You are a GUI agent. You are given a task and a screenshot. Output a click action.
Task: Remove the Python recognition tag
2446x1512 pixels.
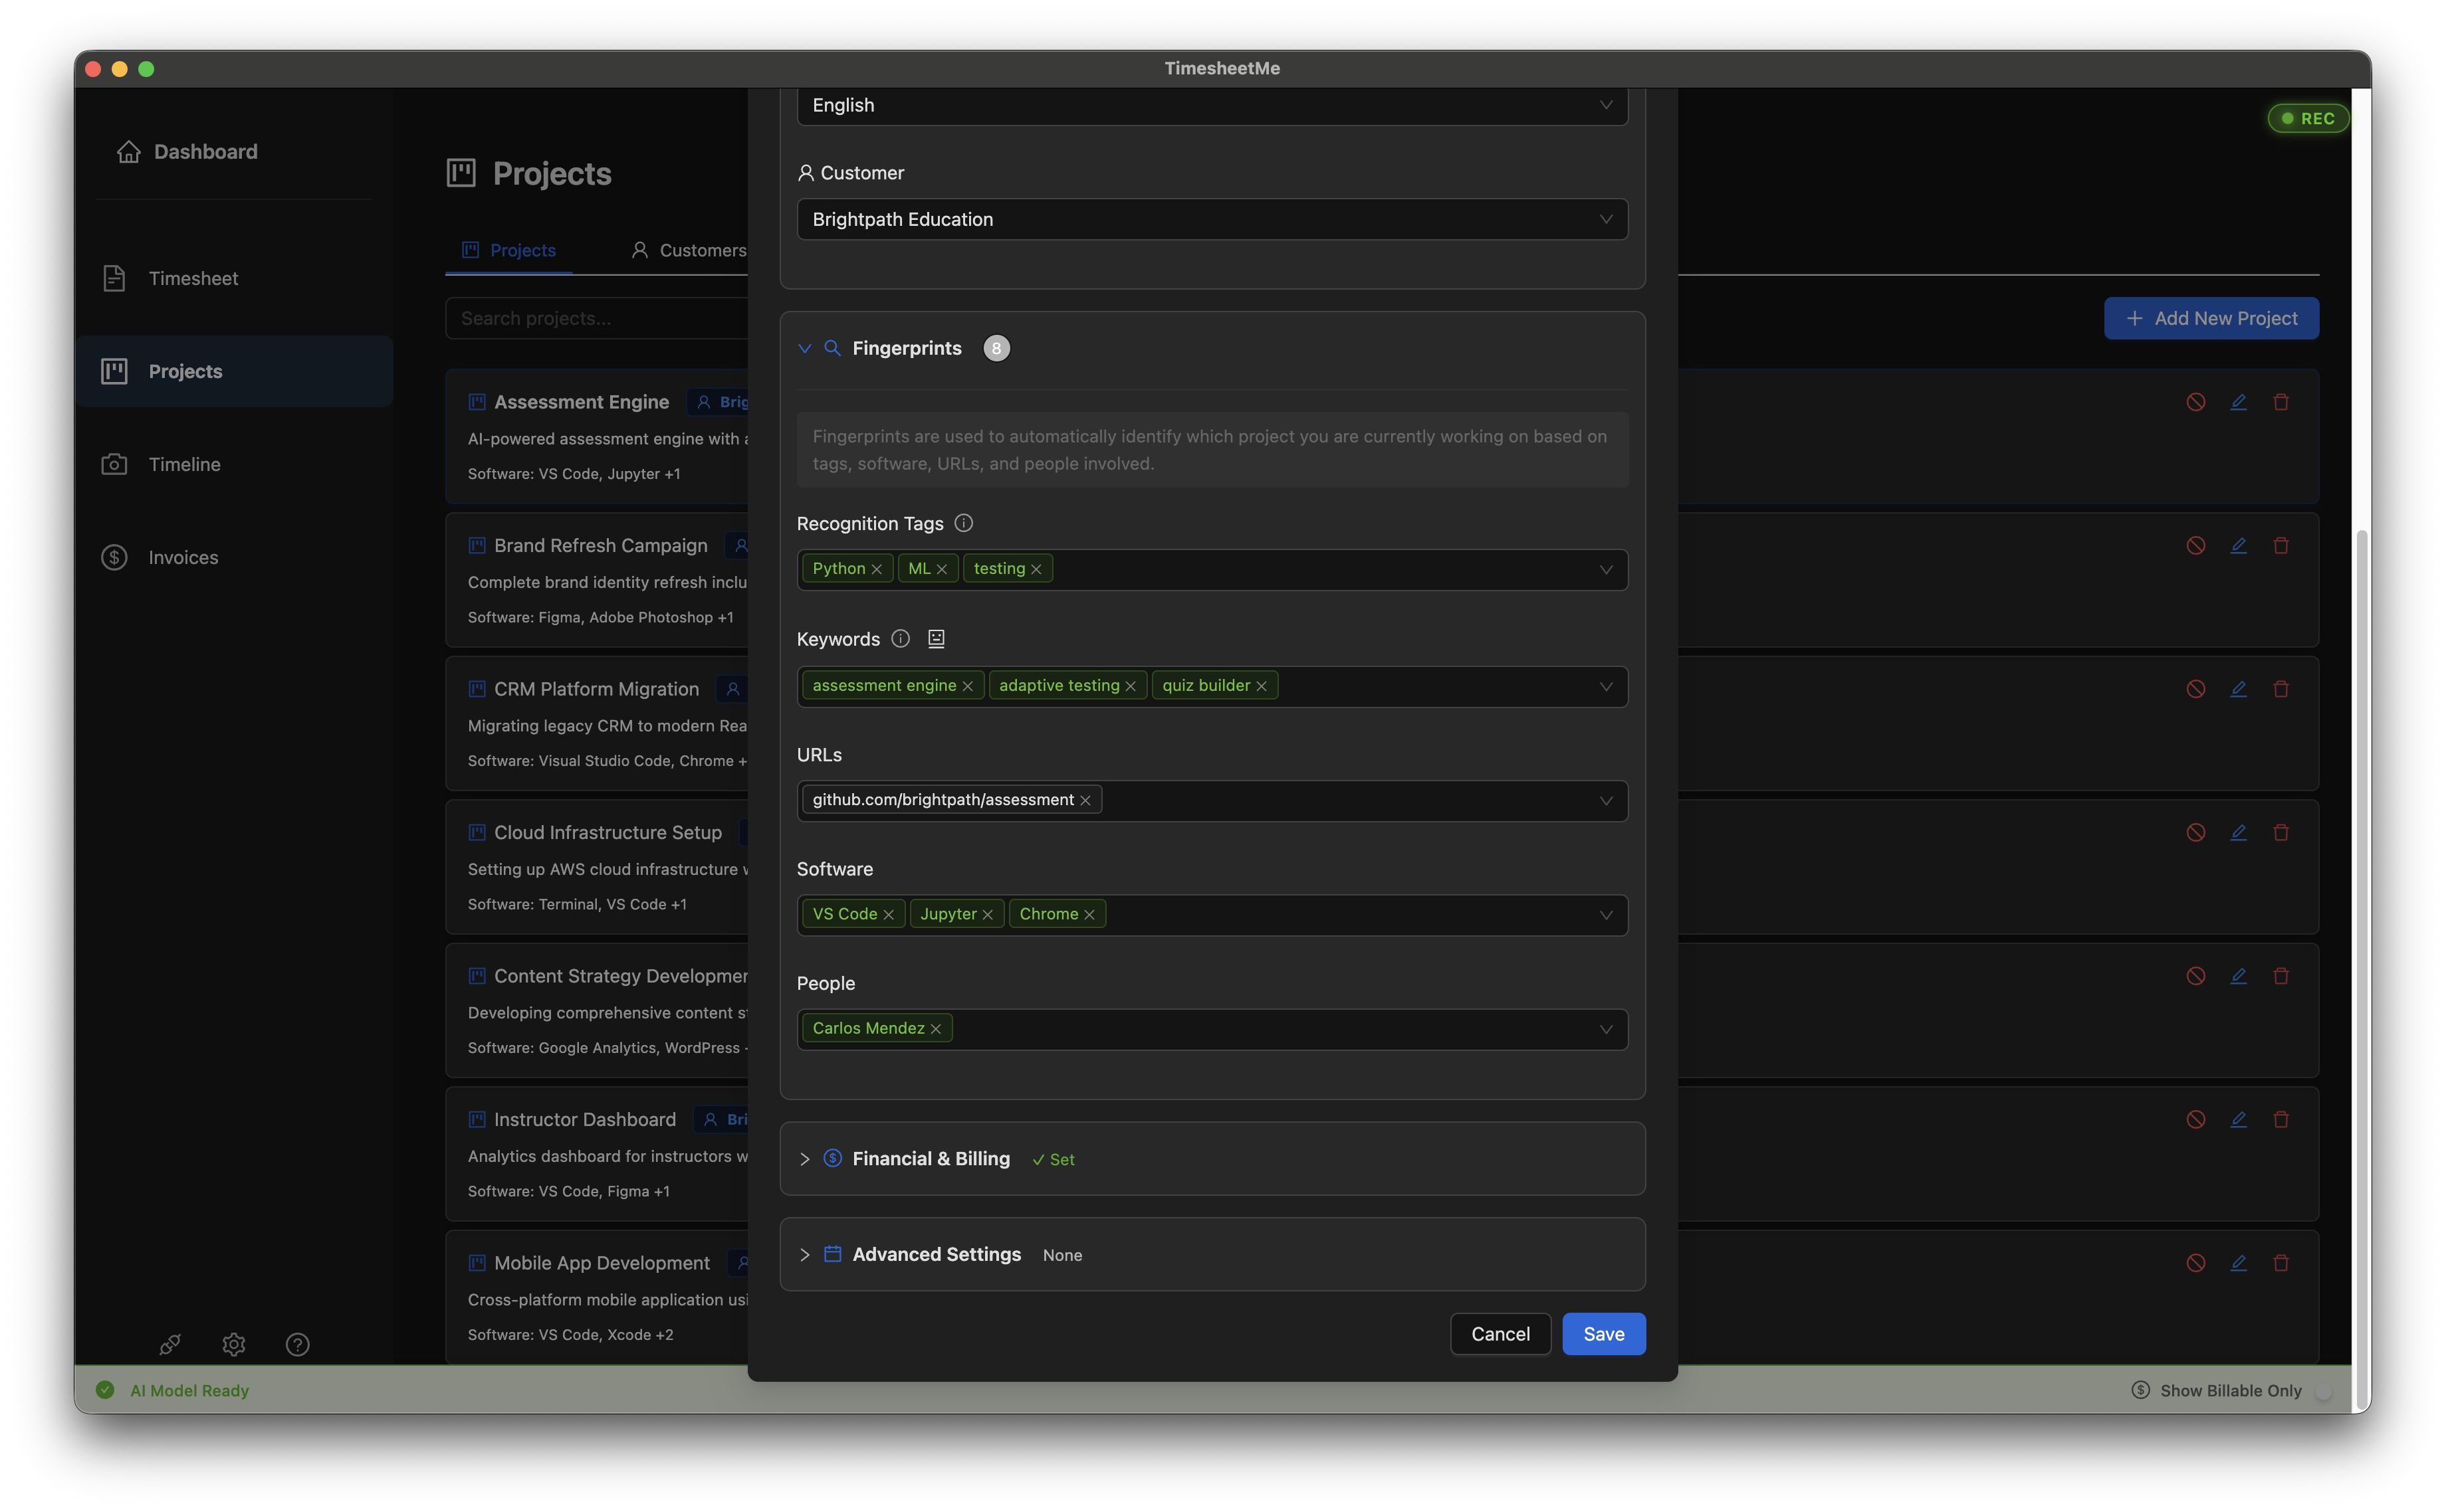click(x=876, y=569)
